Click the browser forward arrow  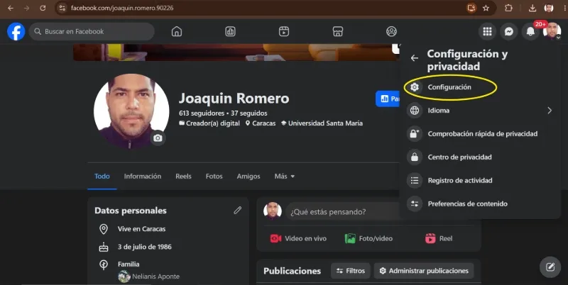(x=26, y=8)
